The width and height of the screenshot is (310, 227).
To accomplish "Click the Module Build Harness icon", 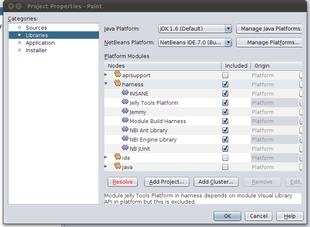I will coord(125,121).
